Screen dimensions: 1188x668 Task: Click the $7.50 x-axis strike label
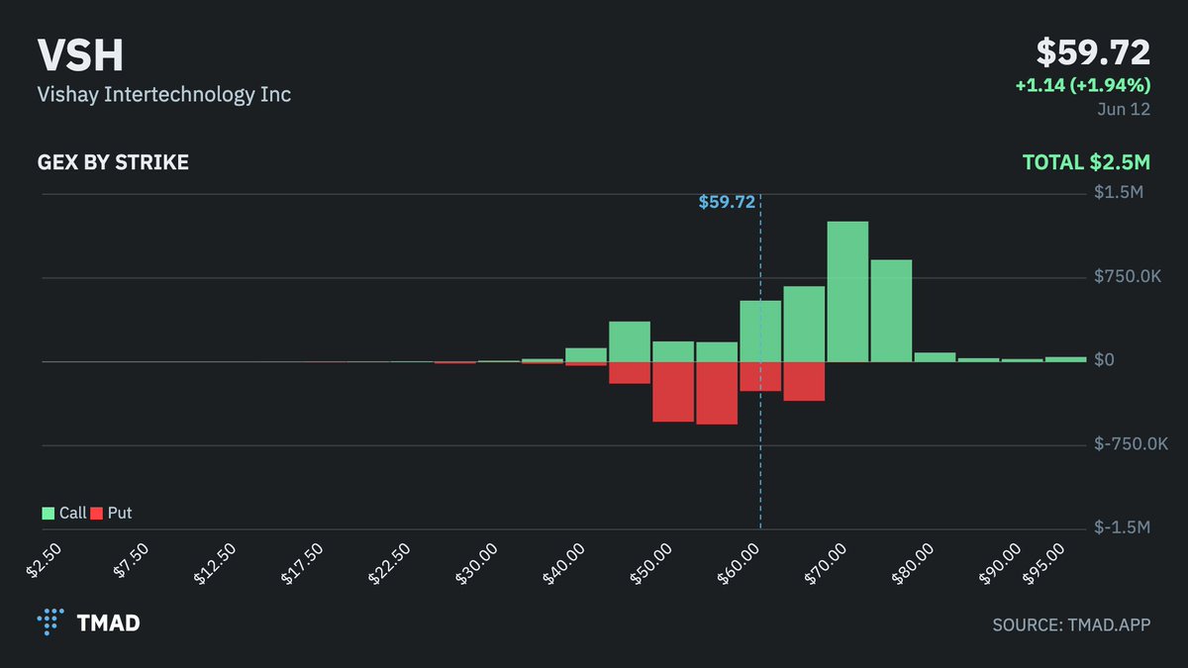coord(133,559)
